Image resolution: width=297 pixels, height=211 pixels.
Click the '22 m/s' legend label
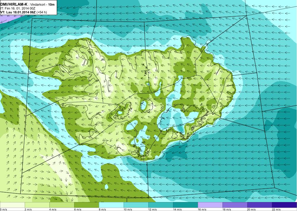coord(276,210)
